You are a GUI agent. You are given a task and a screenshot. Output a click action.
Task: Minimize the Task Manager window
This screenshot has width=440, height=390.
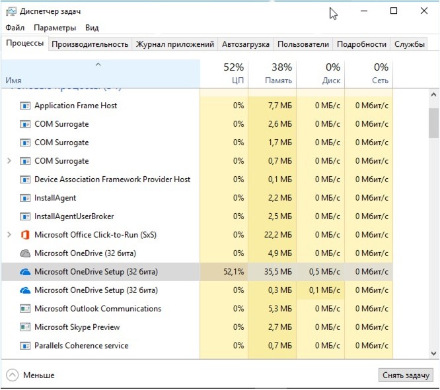[x=364, y=11]
